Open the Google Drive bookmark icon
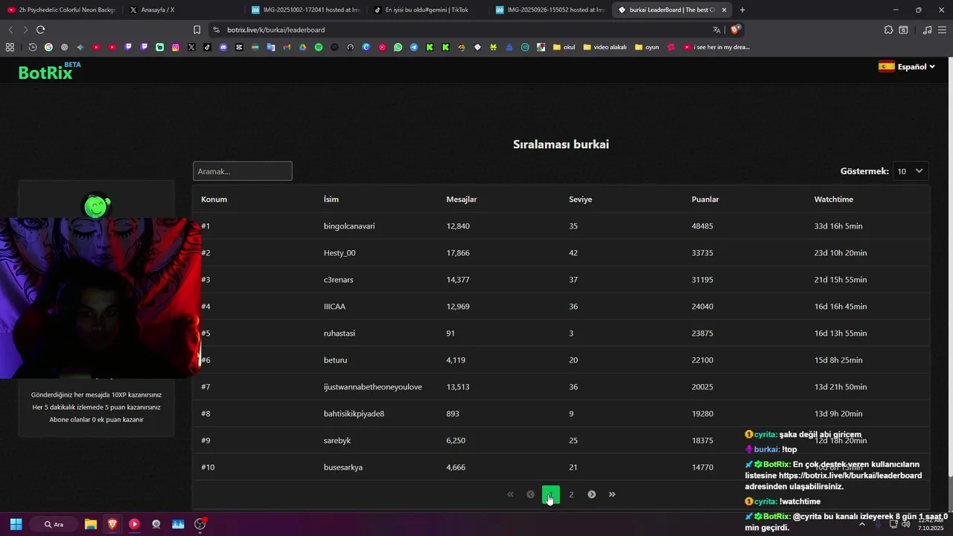Image resolution: width=953 pixels, height=536 pixels. (x=303, y=47)
